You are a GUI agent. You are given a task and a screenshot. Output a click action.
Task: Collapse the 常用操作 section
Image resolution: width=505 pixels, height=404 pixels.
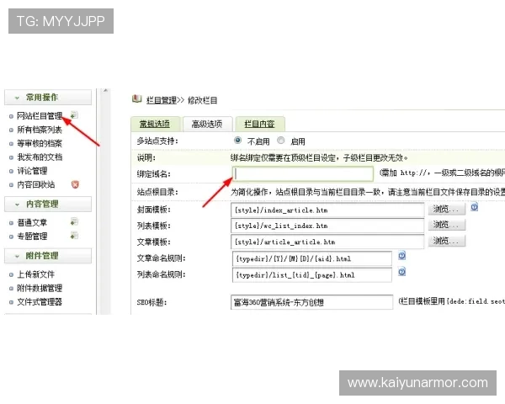click(x=48, y=98)
